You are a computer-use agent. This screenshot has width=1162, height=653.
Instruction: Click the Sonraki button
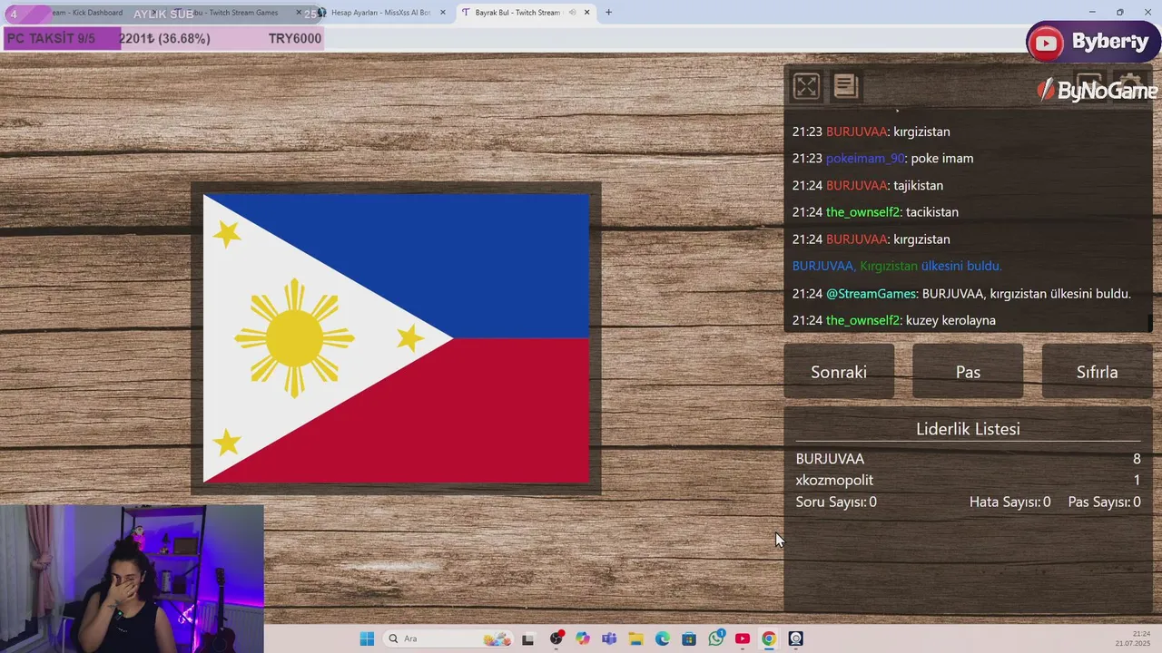click(839, 372)
